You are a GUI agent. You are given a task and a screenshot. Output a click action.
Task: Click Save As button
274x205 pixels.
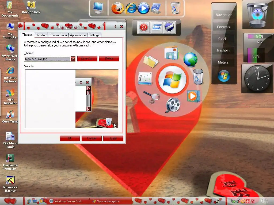click(x=87, y=58)
